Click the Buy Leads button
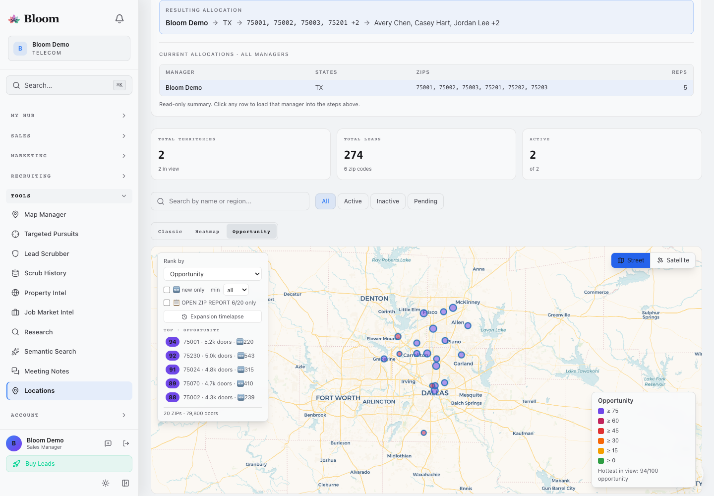Viewport: 714px width, 496px height. click(69, 464)
